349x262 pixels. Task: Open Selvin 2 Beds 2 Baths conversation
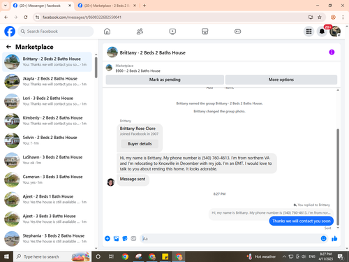coord(47,140)
